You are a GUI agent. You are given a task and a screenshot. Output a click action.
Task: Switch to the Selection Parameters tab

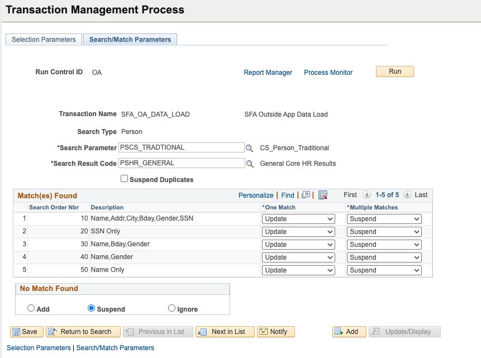(x=44, y=39)
